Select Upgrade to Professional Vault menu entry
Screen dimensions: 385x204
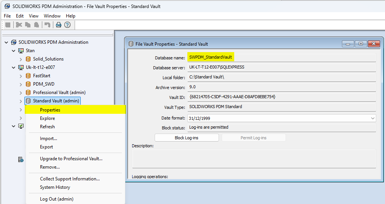point(71,159)
